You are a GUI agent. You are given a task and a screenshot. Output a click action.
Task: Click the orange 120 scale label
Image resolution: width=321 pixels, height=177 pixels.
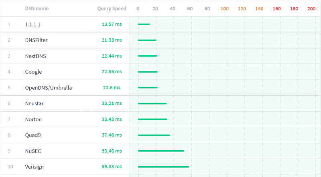[x=242, y=9]
